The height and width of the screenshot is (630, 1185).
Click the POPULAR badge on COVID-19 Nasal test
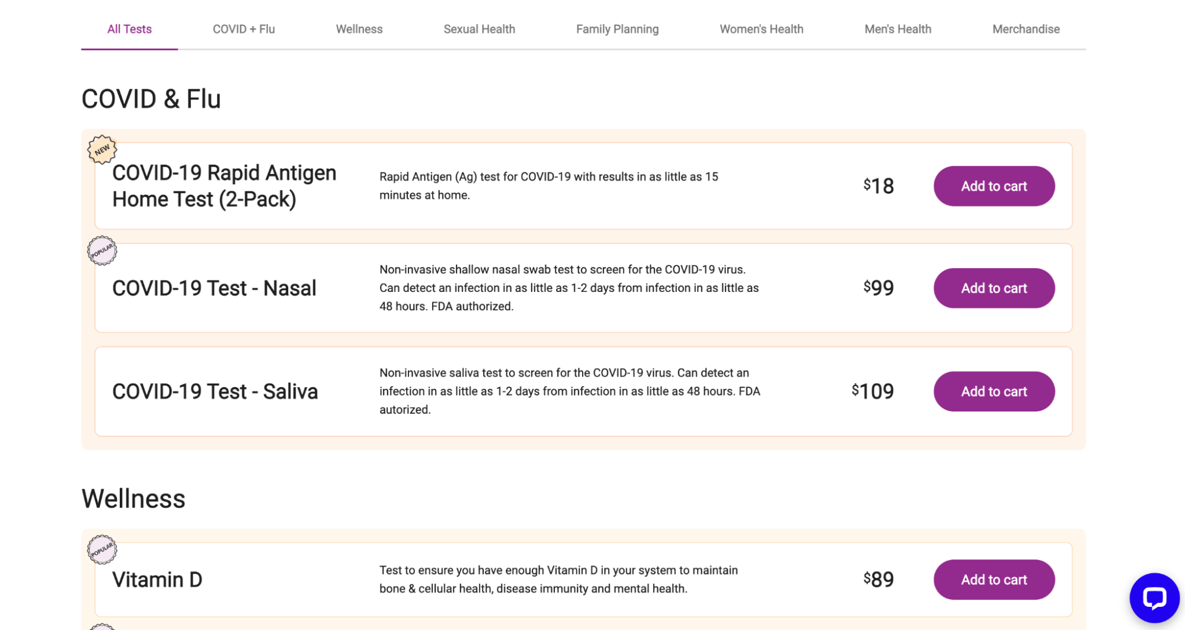pyautogui.click(x=103, y=250)
